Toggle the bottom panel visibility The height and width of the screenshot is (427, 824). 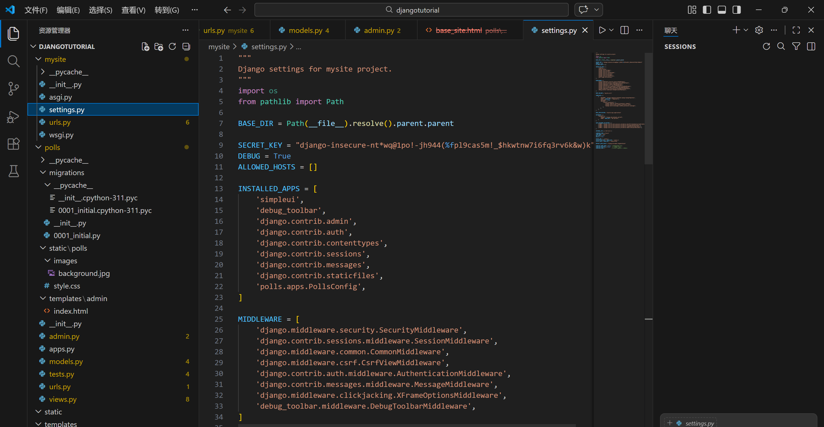(x=722, y=10)
